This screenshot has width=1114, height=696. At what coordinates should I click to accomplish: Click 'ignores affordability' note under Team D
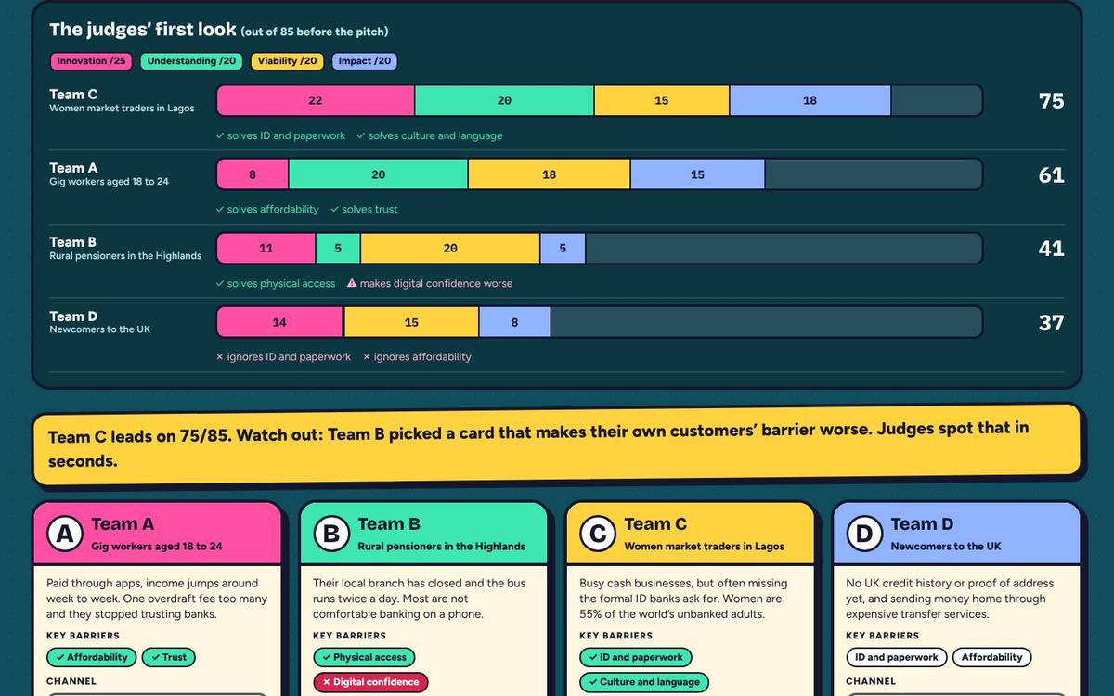click(417, 357)
